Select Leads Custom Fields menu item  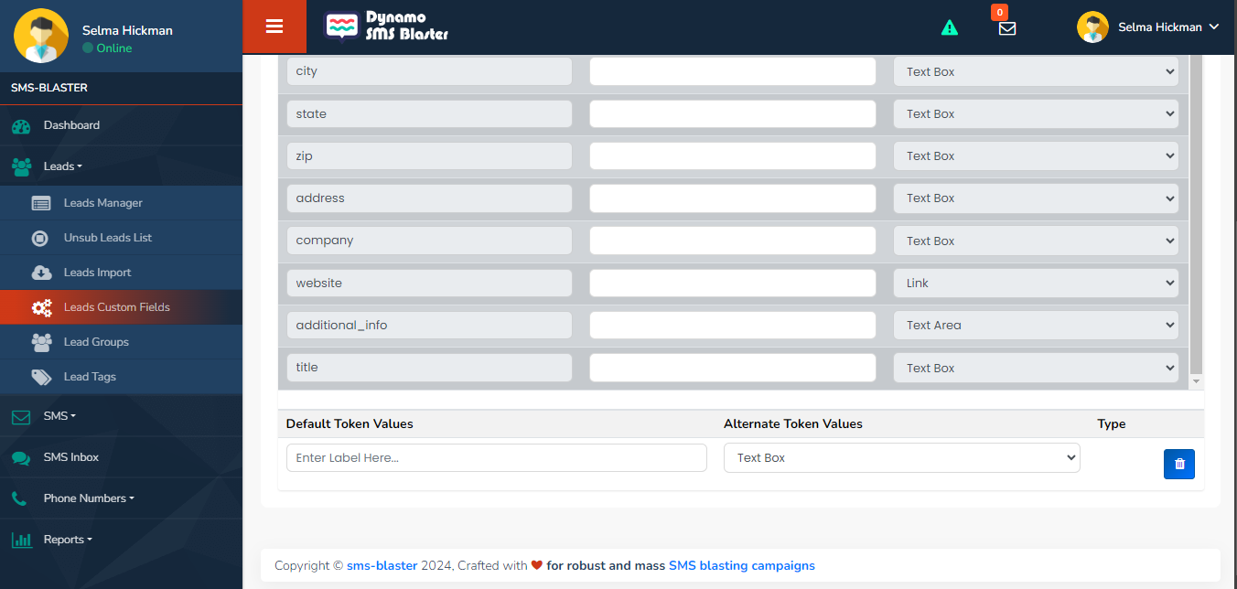coord(121,307)
